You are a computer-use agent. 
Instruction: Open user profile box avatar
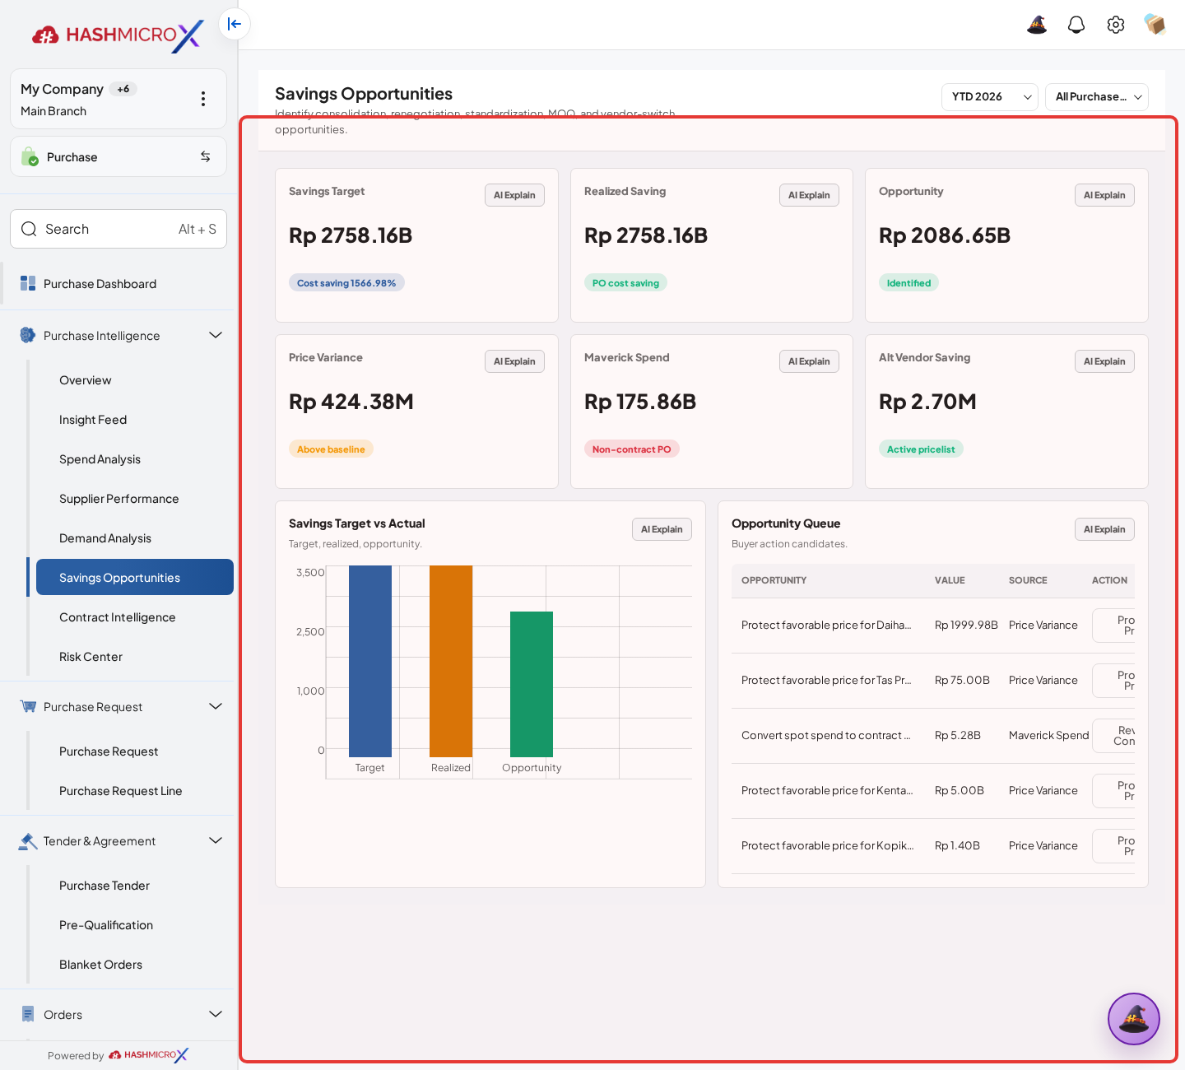[1155, 25]
